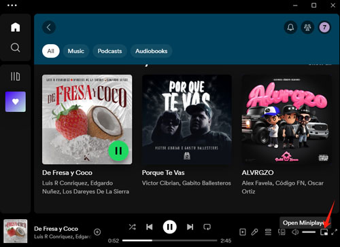Viewport: 340px width, 247px height.
Task: Go to the Home page
Action: (16, 27)
